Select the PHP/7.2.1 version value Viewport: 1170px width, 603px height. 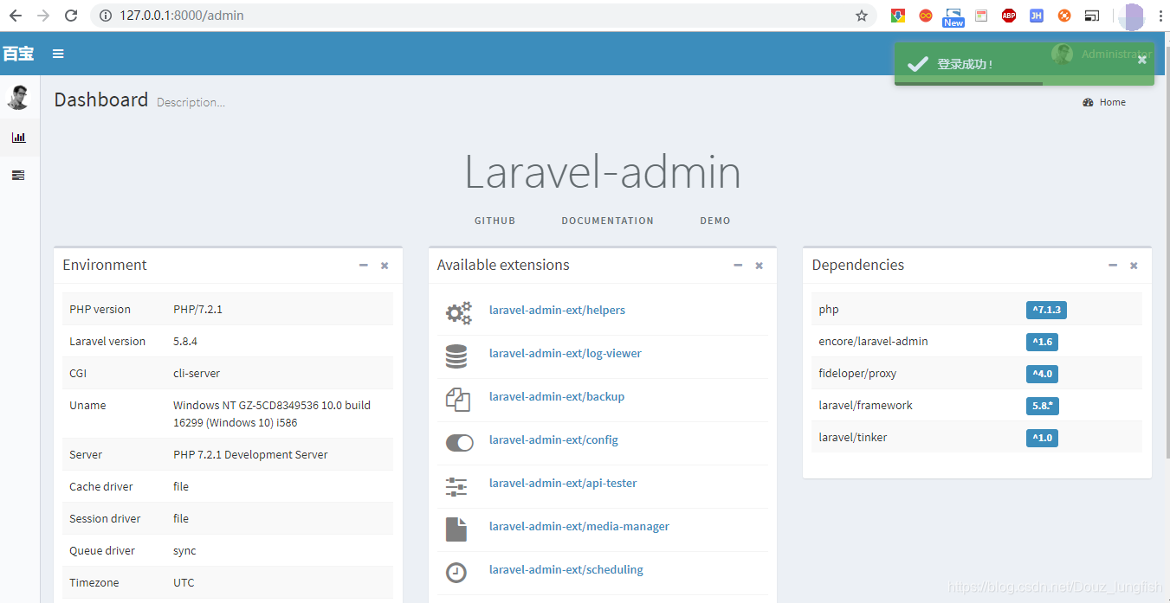(x=197, y=310)
